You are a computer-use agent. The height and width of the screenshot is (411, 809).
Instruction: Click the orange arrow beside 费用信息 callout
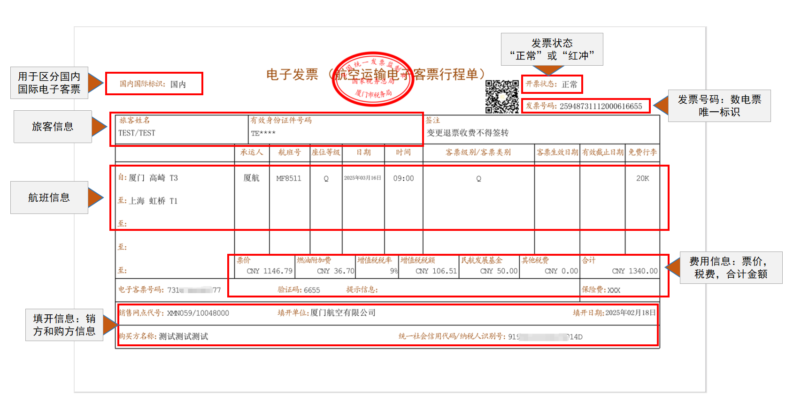pyautogui.click(x=673, y=267)
